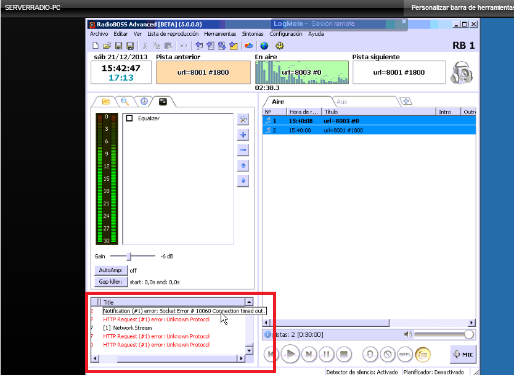Click the '[1] Network Stream' log entry
Image resolution: width=514 pixels, height=375 pixels.
128,328
